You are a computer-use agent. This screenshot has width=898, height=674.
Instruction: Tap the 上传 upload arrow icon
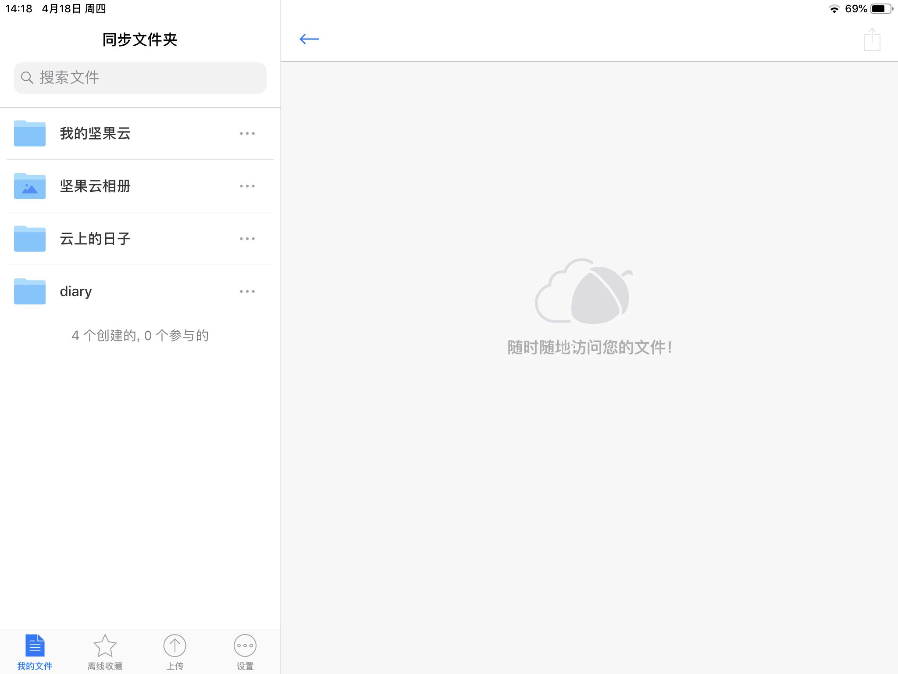pyautogui.click(x=175, y=645)
